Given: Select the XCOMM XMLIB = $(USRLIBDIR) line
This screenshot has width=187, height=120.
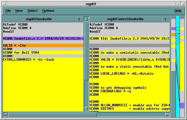Looking at the screenshot, I should click(x=130, y=60).
